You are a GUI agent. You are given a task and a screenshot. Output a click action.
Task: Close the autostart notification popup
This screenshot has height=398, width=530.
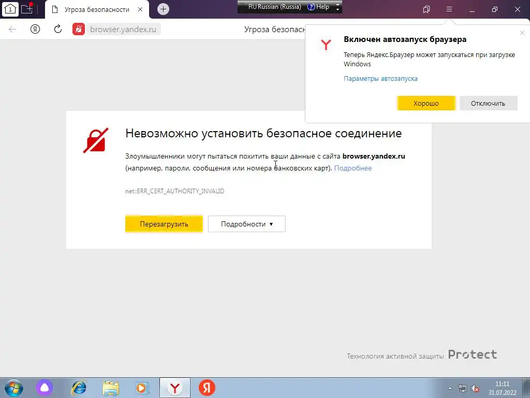pyautogui.click(x=522, y=33)
